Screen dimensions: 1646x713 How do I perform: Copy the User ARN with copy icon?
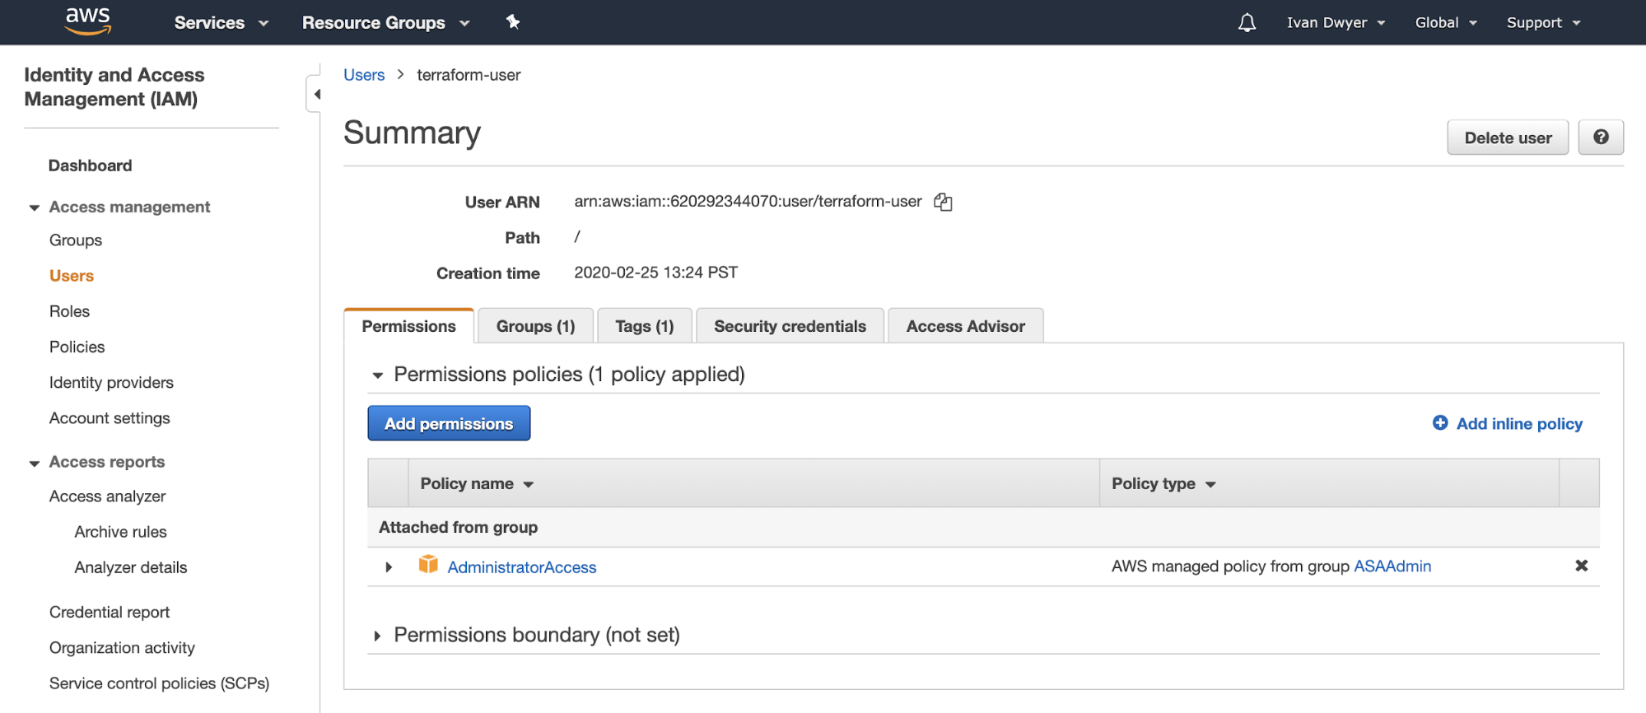(x=943, y=202)
